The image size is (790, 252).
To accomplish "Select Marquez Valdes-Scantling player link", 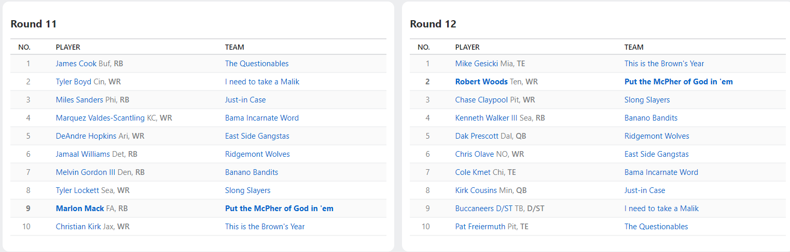I will (x=100, y=118).
